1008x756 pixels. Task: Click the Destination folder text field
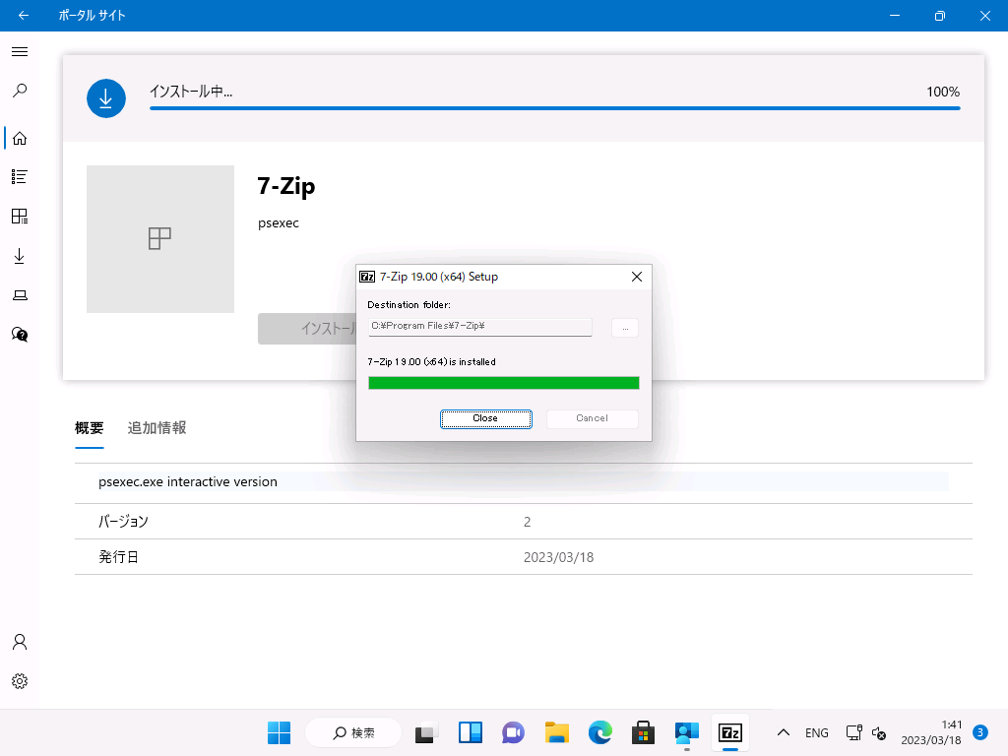coord(479,327)
